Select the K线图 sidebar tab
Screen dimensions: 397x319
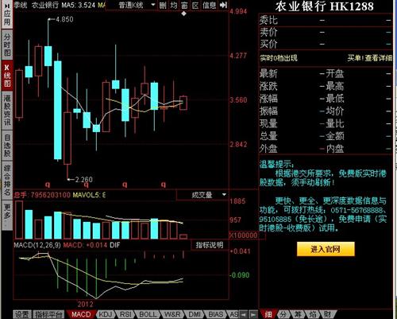[x=7, y=75]
